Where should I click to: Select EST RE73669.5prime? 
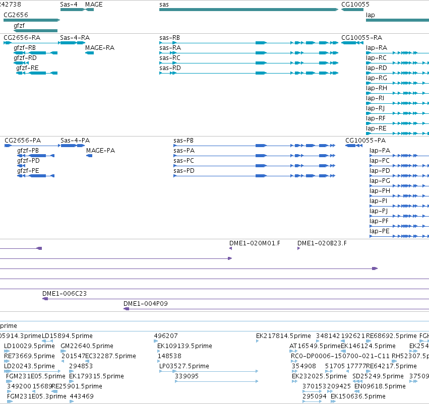(x=7, y=361)
